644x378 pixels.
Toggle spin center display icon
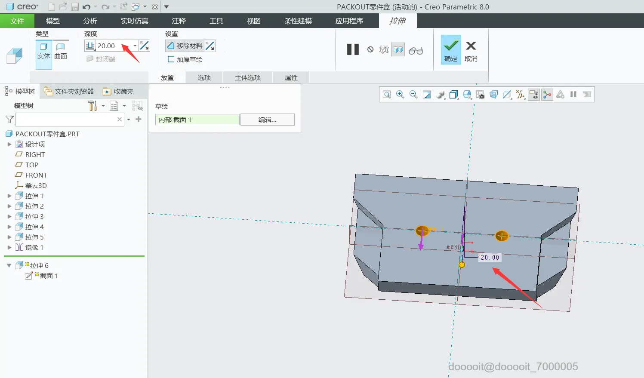[547, 95]
